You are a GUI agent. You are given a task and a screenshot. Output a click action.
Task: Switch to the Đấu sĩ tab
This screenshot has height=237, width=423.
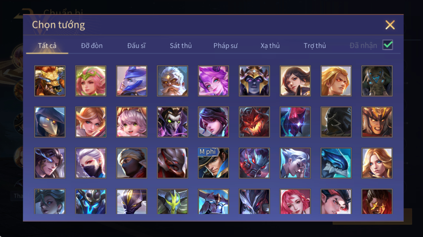[136, 46]
